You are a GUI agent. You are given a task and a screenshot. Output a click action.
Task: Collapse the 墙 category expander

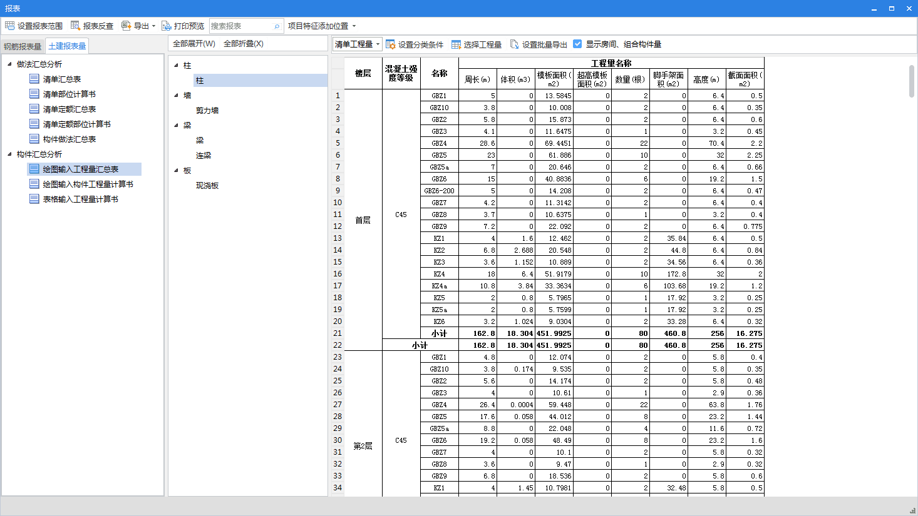point(176,95)
